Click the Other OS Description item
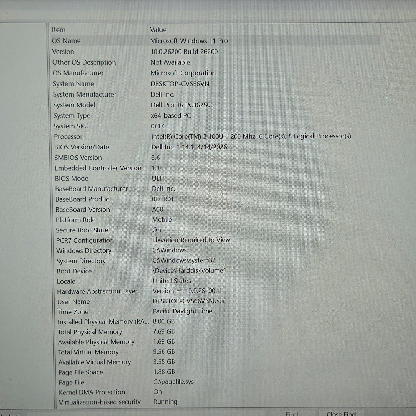 point(84,62)
